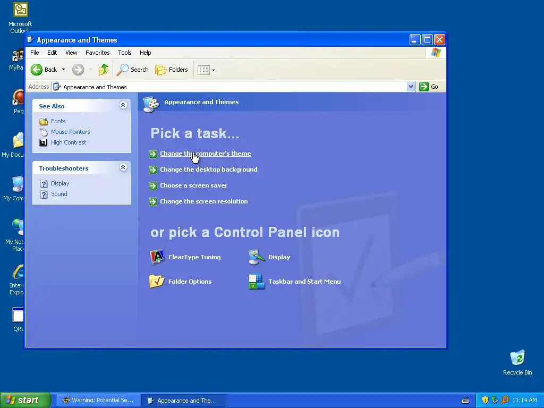The height and width of the screenshot is (408, 544).
Task: Click the Windows flag logo in menu bar
Action: click(x=436, y=53)
